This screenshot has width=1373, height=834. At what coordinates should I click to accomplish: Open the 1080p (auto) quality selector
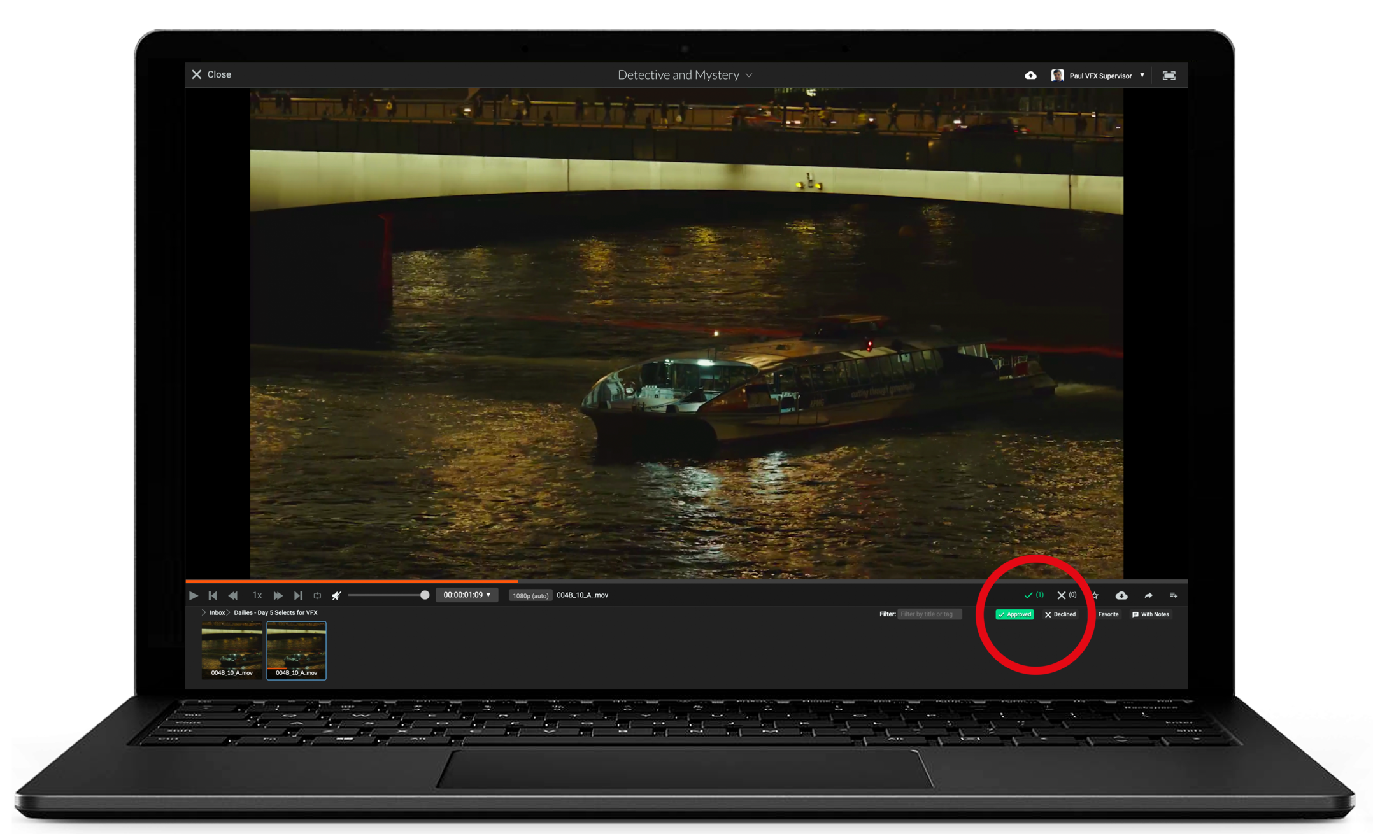click(x=530, y=595)
